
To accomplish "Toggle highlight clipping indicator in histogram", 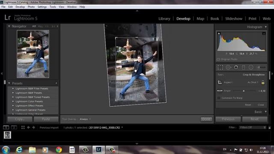I will [x=264, y=33].
